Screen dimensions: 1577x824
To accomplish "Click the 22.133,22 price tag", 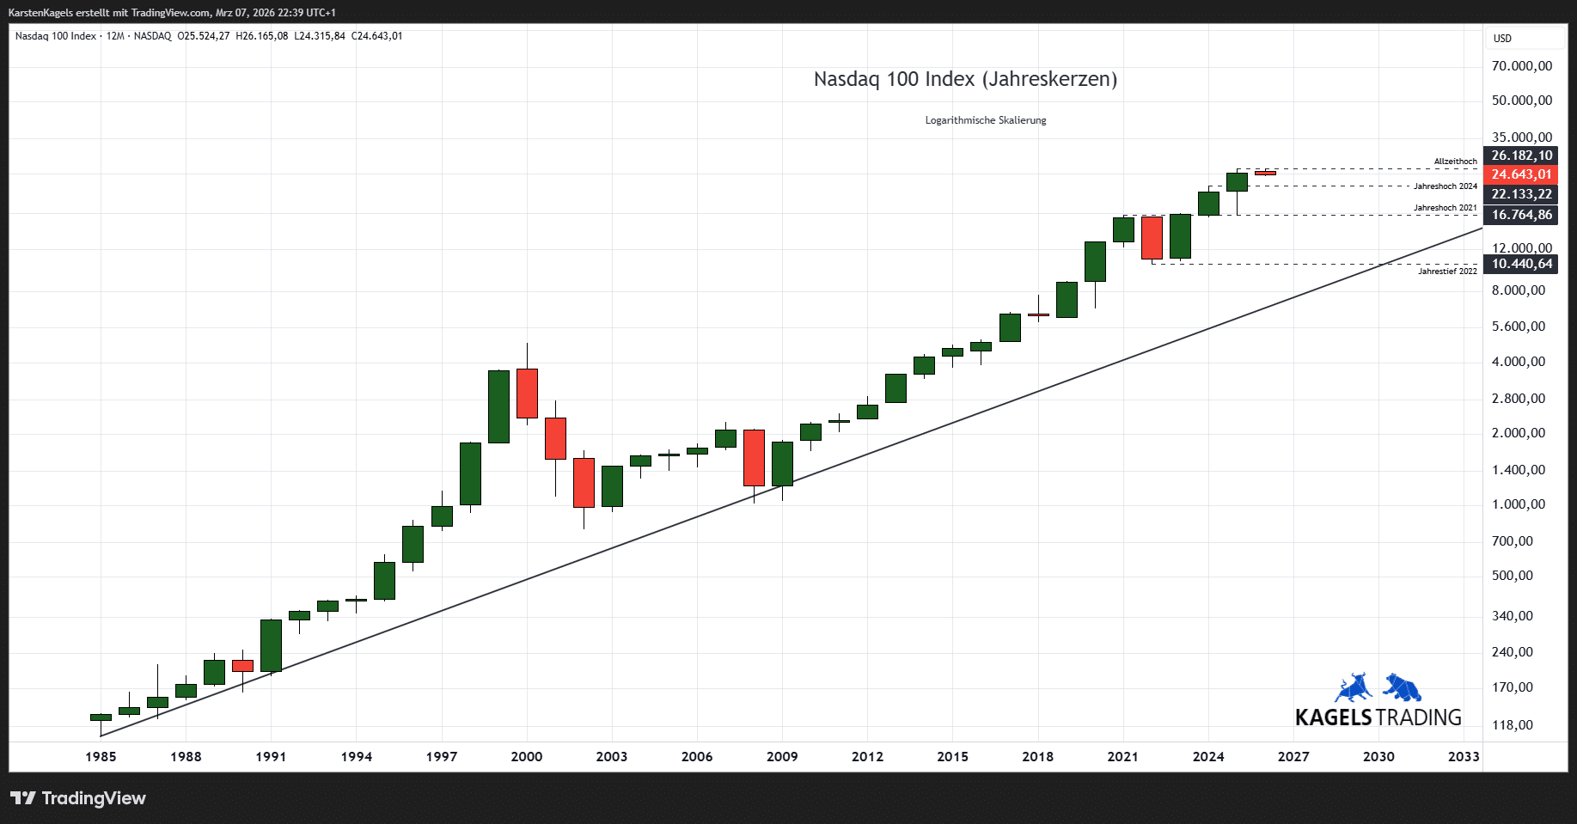I will (x=1521, y=194).
